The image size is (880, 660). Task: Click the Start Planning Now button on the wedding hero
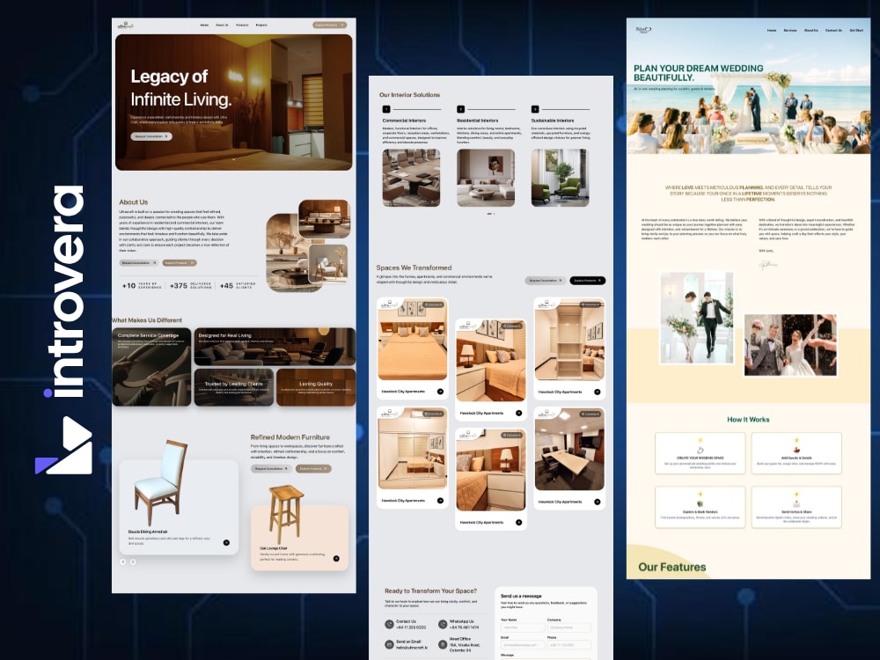752,141
